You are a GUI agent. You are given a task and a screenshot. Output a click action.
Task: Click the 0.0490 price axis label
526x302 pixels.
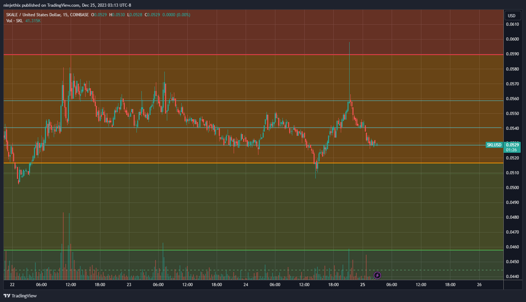tap(512, 203)
